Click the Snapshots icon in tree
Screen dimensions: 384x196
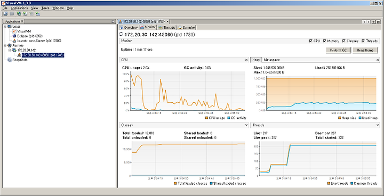(x=10, y=60)
